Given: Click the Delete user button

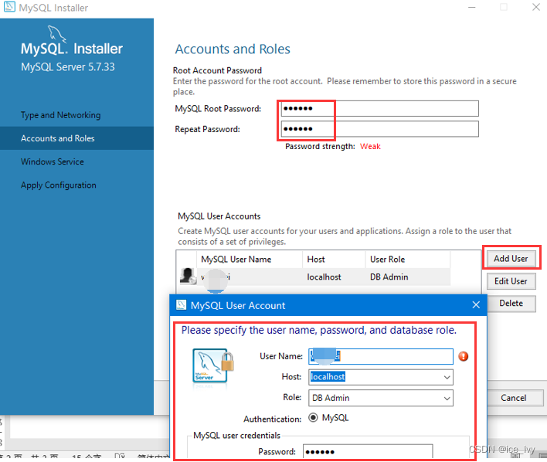Looking at the screenshot, I should pos(511,303).
